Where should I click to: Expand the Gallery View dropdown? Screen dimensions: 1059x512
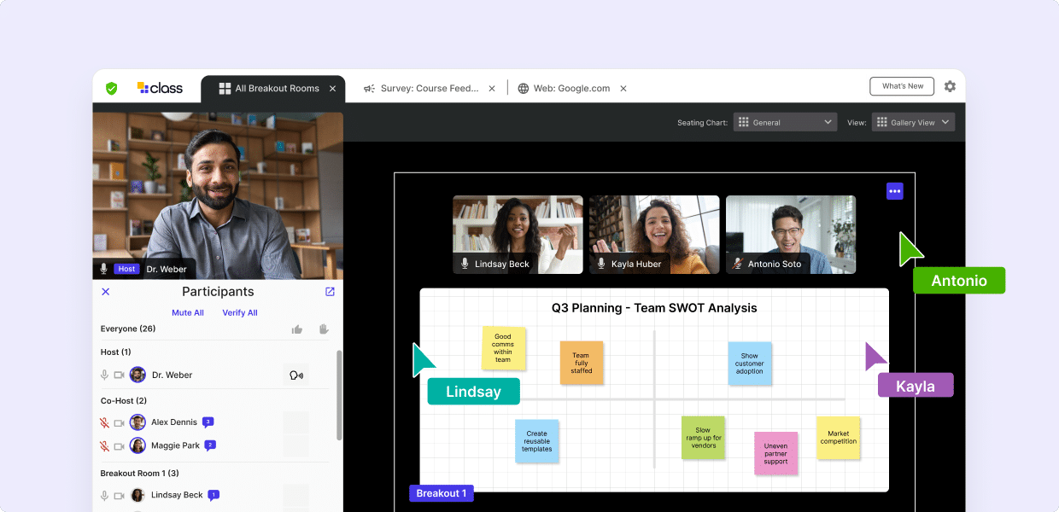pos(913,122)
